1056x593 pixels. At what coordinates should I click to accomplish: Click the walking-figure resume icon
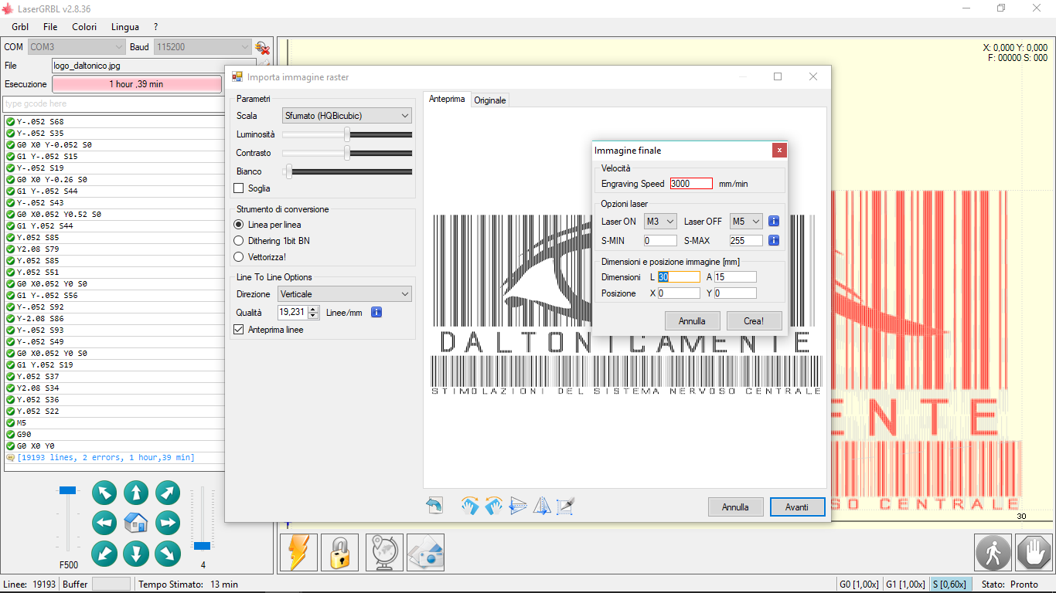[x=993, y=552]
